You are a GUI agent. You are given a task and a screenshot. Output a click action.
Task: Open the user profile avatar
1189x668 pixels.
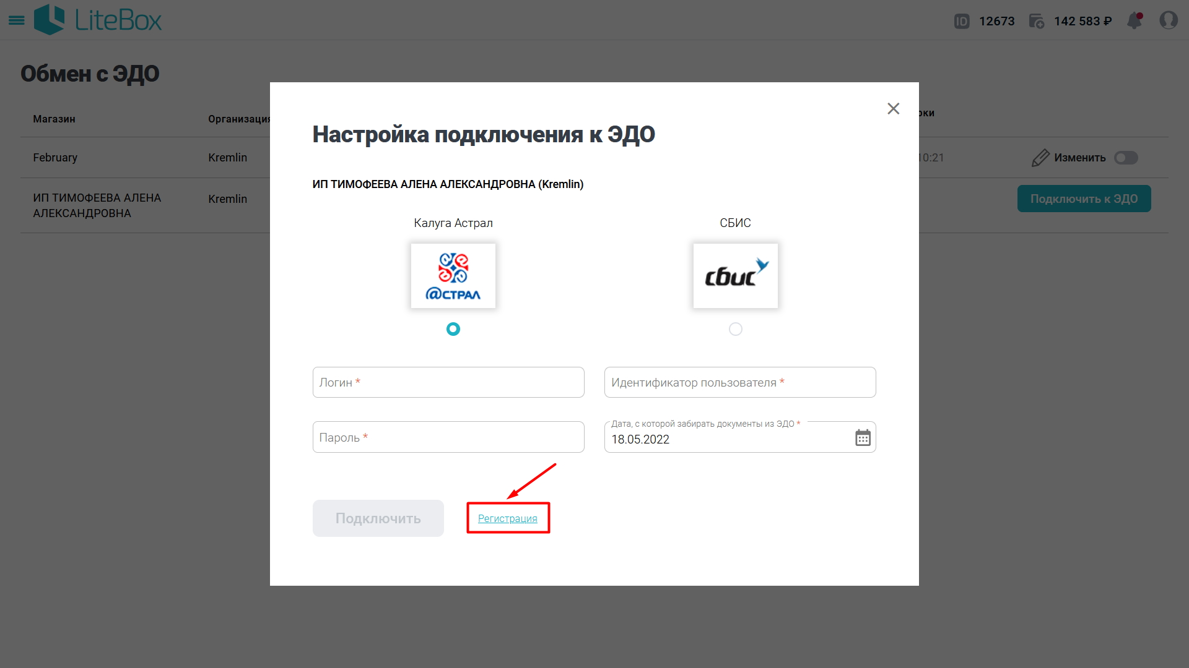pyautogui.click(x=1169, y=20)
